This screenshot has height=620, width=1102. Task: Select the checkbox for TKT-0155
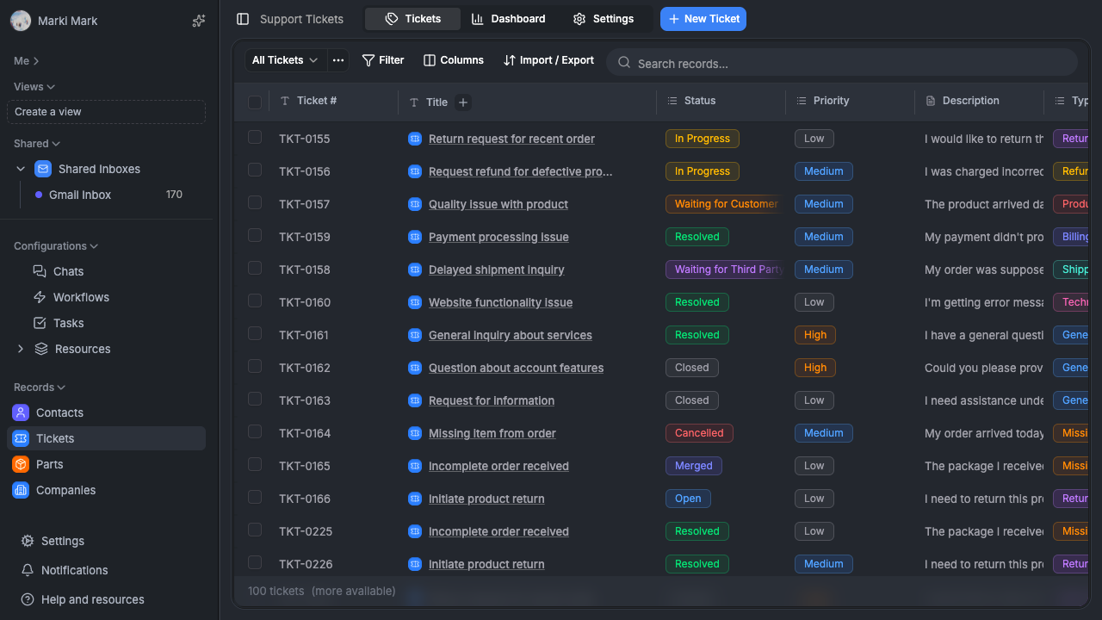pos(255,137)
